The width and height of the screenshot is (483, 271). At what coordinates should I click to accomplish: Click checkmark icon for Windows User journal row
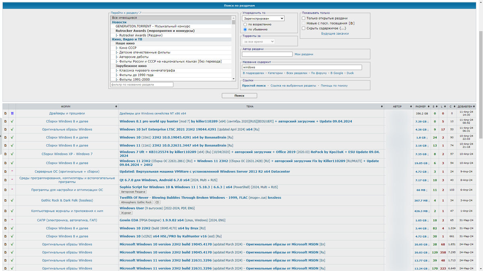click(12, 211)
